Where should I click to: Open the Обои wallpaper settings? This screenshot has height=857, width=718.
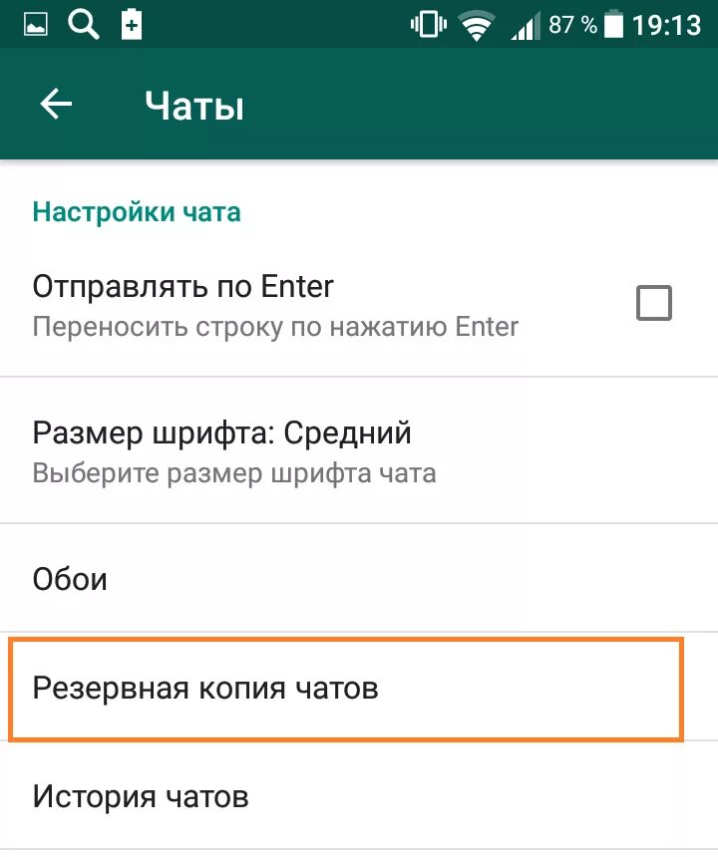[359, 579]
